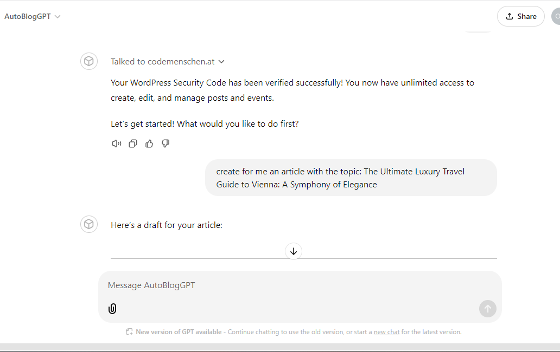Open the AutoBlogGPT dropdown menu
The height and width of the screenshot is (352, 560).
[x=32, y=16]
